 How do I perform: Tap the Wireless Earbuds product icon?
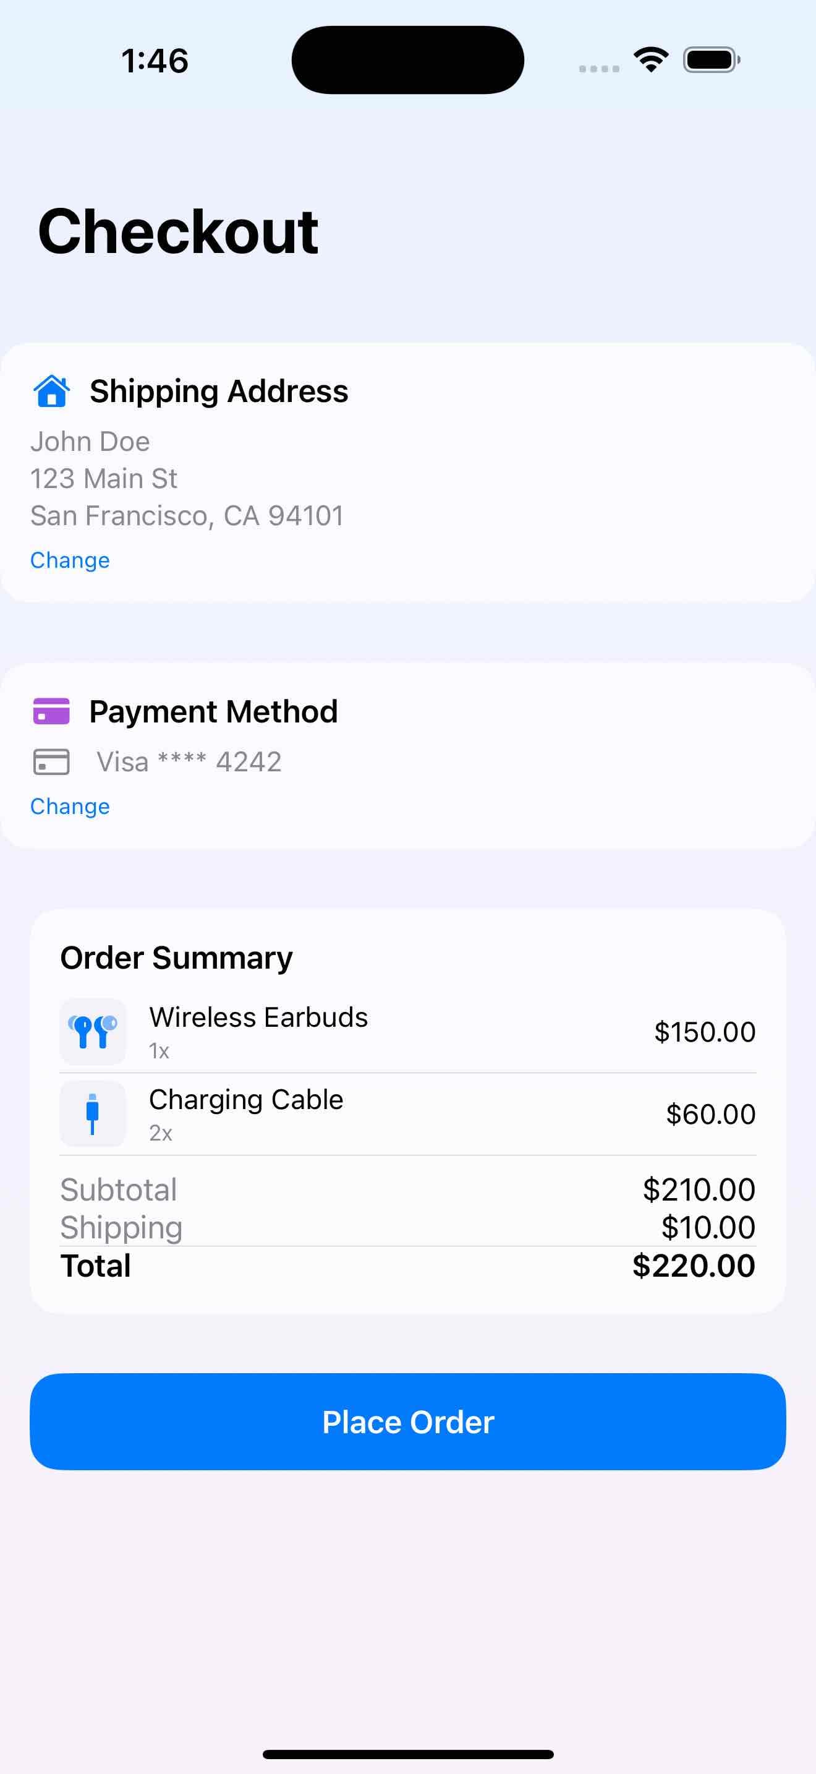pos(93,1032)
